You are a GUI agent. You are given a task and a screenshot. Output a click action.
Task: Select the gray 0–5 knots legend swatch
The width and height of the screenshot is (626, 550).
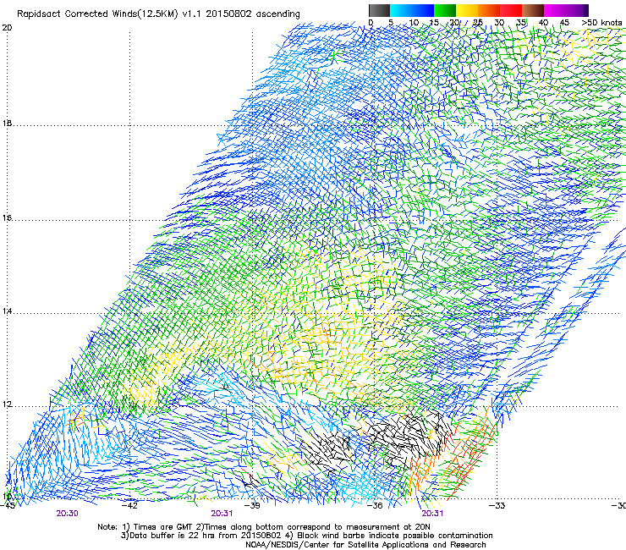pyautogui.click(x=379, y=10)
